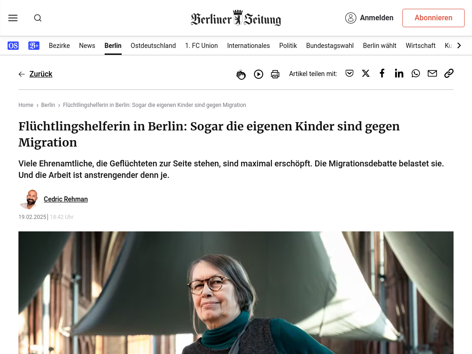
Task: Click the Berlin breadcrumb link
Action: (x=48, y=105)
